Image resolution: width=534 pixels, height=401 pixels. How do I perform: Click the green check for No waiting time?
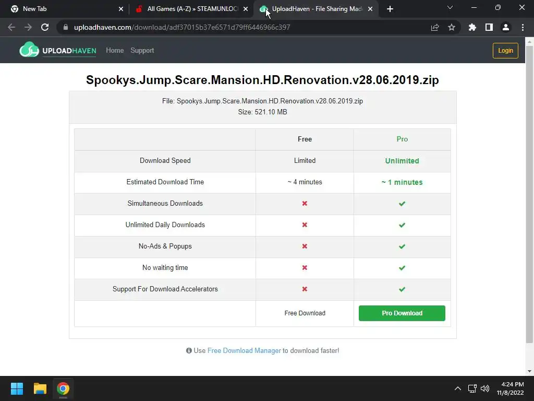pos(402,268)
